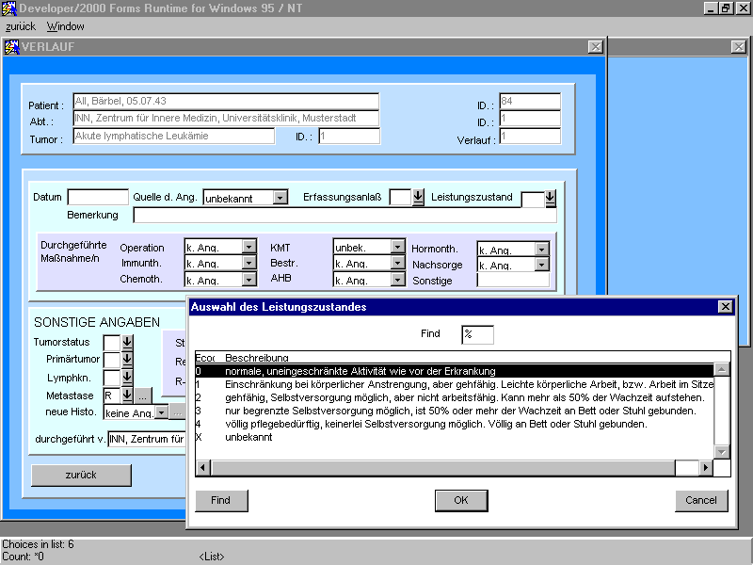Open the Lymphkn. value list arrow
753x565 pixels.
(x=128, y=379)
